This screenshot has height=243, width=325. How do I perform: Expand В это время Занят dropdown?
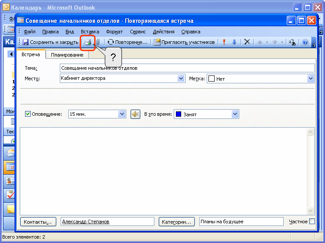tap(235, 114)
